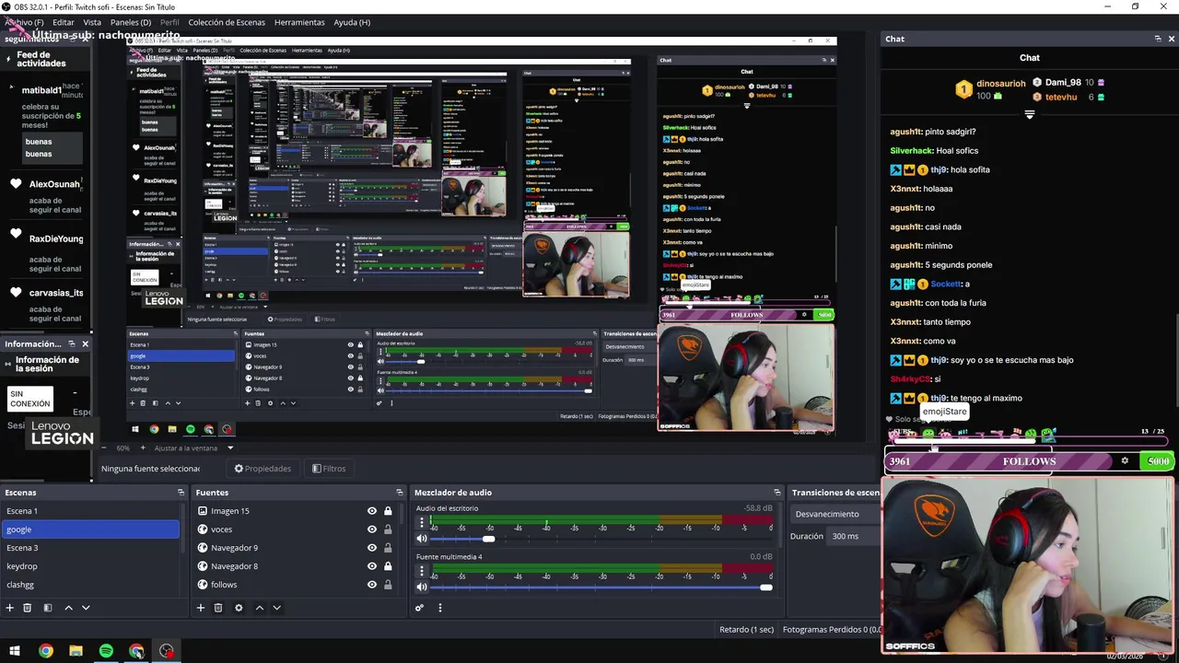Unlock the Imagen 15 source
This screenshot has width=1179, height=663.
pos(388,511)
